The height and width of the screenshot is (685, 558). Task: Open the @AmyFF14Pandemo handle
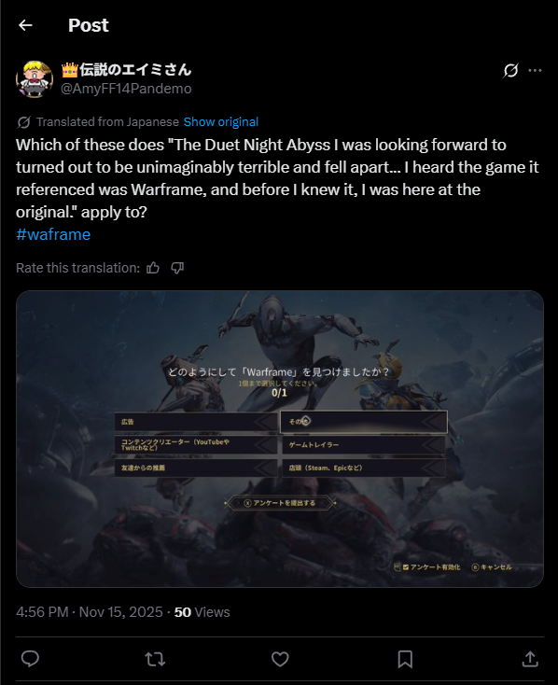coord(126,89)
